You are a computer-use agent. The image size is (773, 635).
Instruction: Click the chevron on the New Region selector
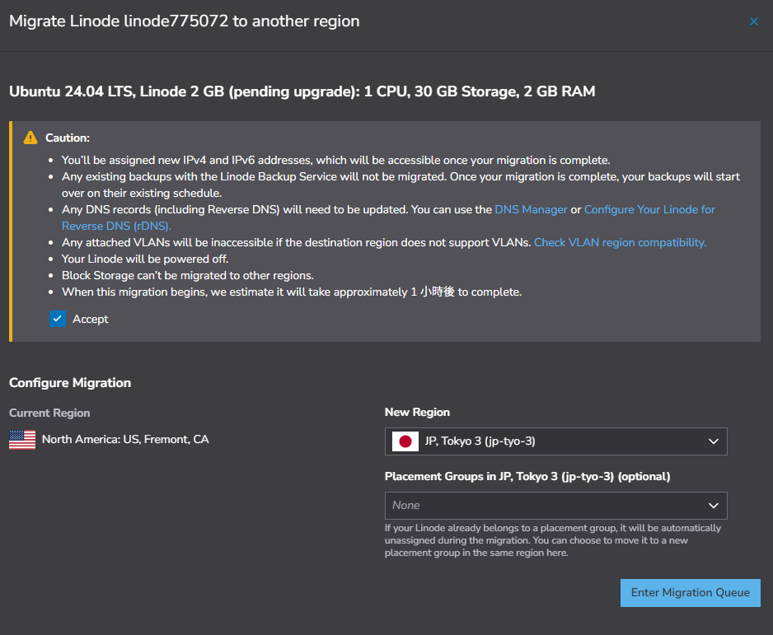[714, 441]
